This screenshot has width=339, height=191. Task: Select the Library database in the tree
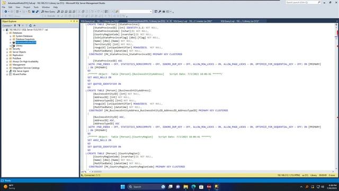tap(19, 46)
